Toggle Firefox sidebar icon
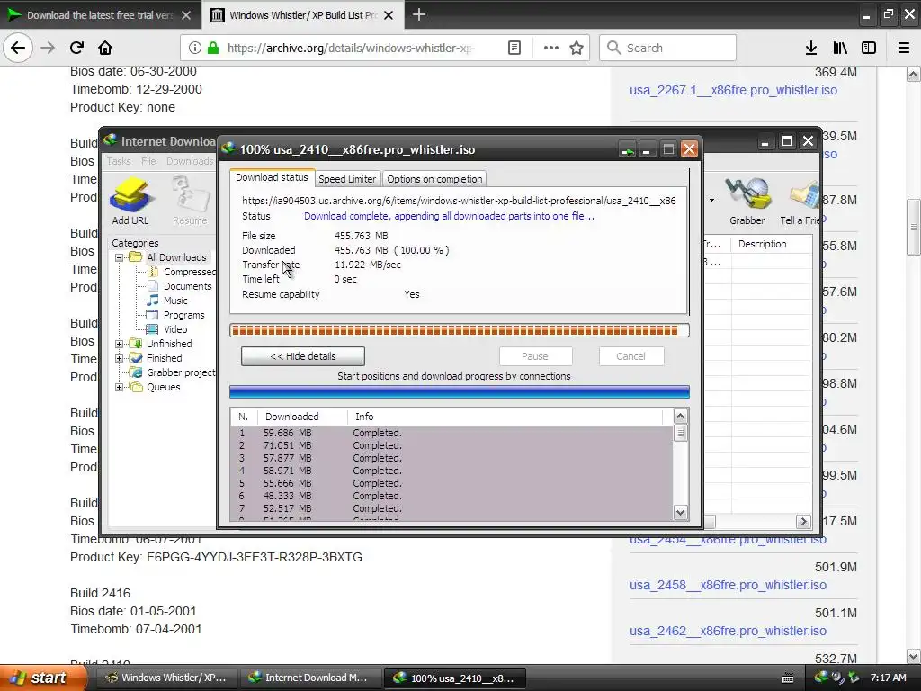 click(x=869, y=48)
